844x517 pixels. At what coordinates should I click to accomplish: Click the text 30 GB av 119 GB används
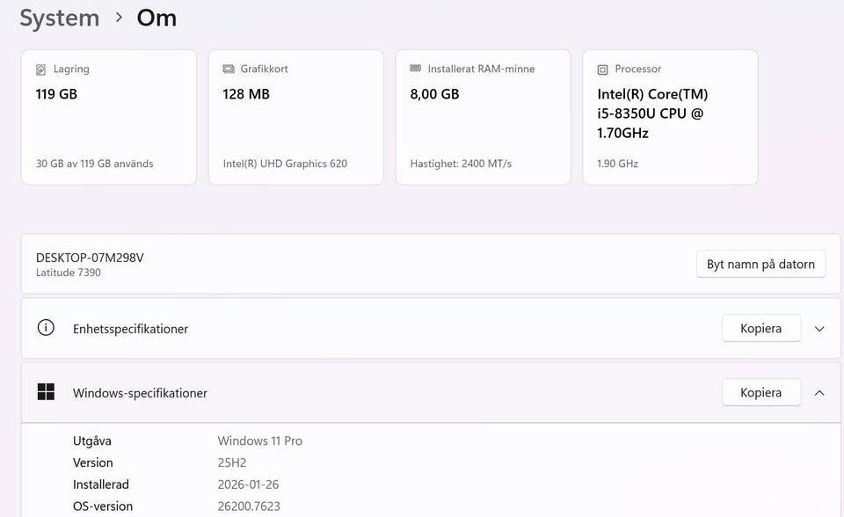[95, 164]
